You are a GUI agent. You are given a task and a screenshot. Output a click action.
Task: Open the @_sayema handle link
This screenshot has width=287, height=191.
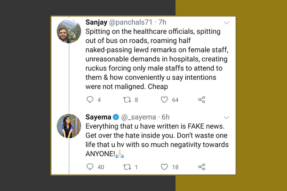pos(139,117)
